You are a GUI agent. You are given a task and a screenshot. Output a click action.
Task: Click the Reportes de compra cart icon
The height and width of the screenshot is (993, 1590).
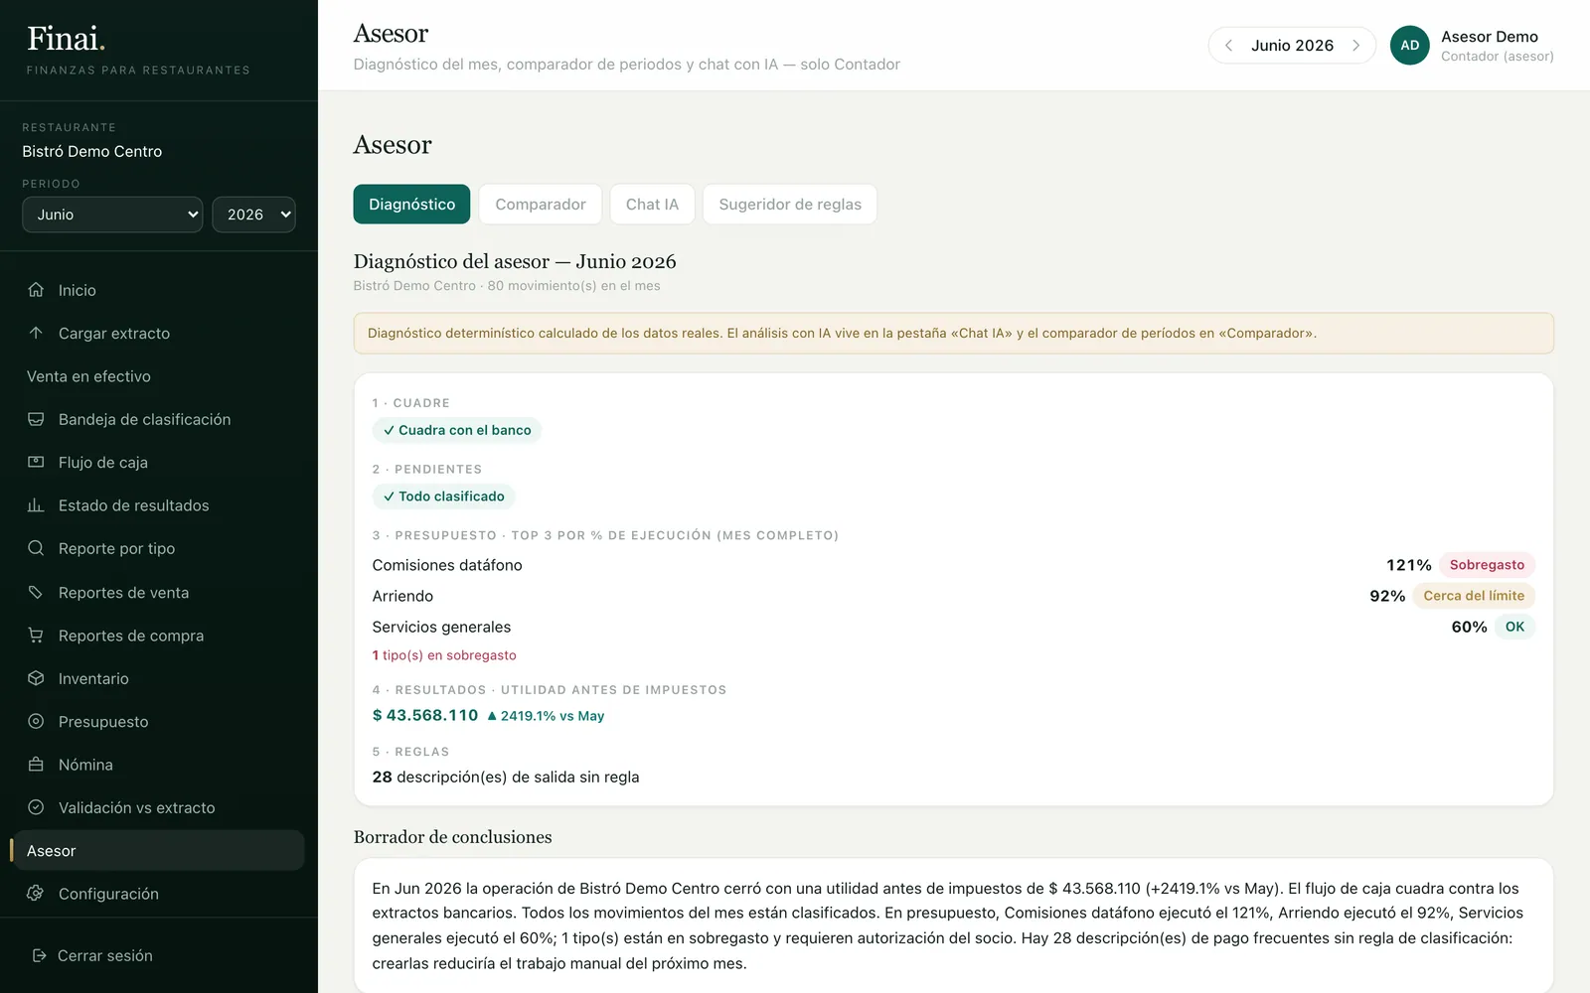coord(36,635)
